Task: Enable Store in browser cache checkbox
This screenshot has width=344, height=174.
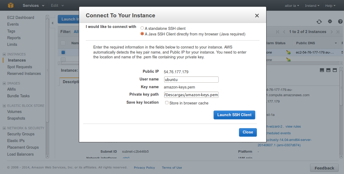Action: pos(167,103)
